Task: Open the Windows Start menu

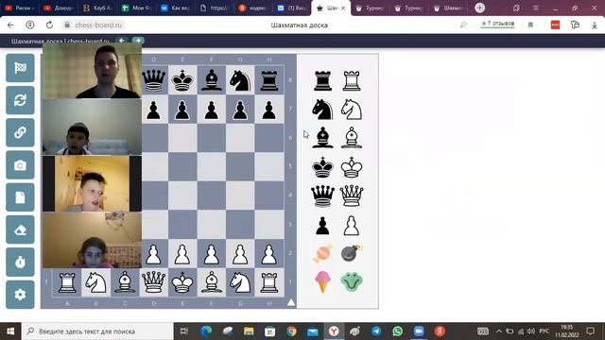Action: (x=10, y=331)
